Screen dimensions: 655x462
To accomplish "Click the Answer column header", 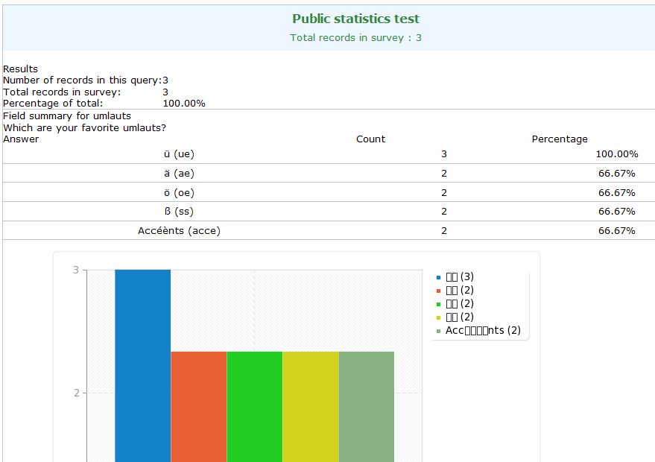I will pyautogui.click(x=21, y=139).
